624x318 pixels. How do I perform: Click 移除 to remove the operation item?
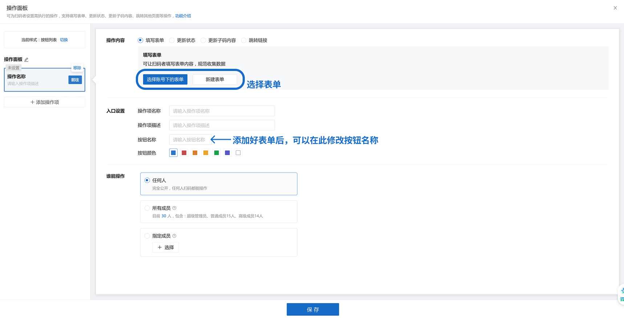(77, 68)
